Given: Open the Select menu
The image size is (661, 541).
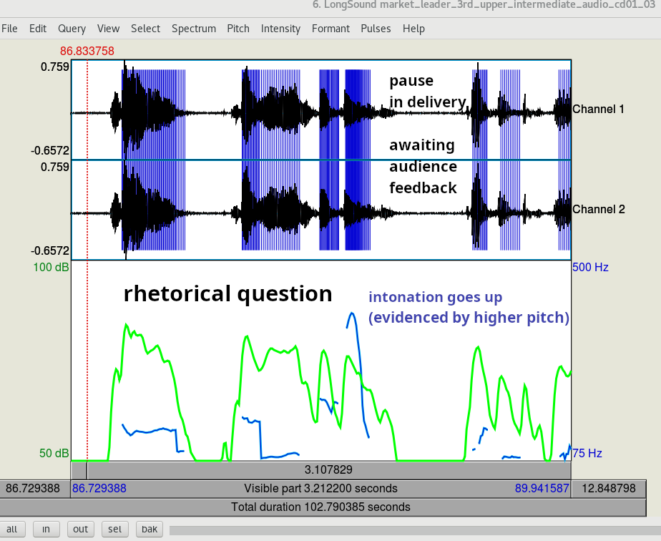Looking at the screenshot, I should [145, 29].
